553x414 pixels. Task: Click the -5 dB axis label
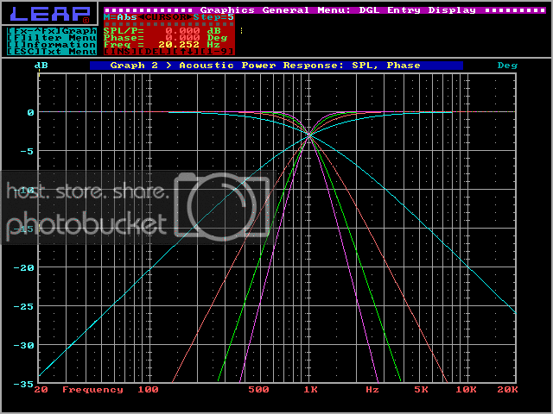pos(27,152)
